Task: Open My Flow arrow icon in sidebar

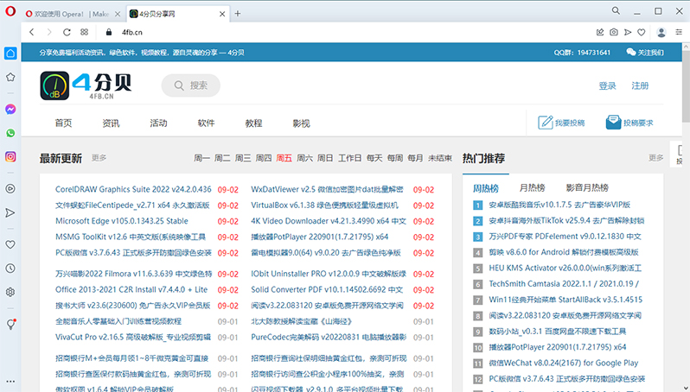Action: click(x=10, y=213)
